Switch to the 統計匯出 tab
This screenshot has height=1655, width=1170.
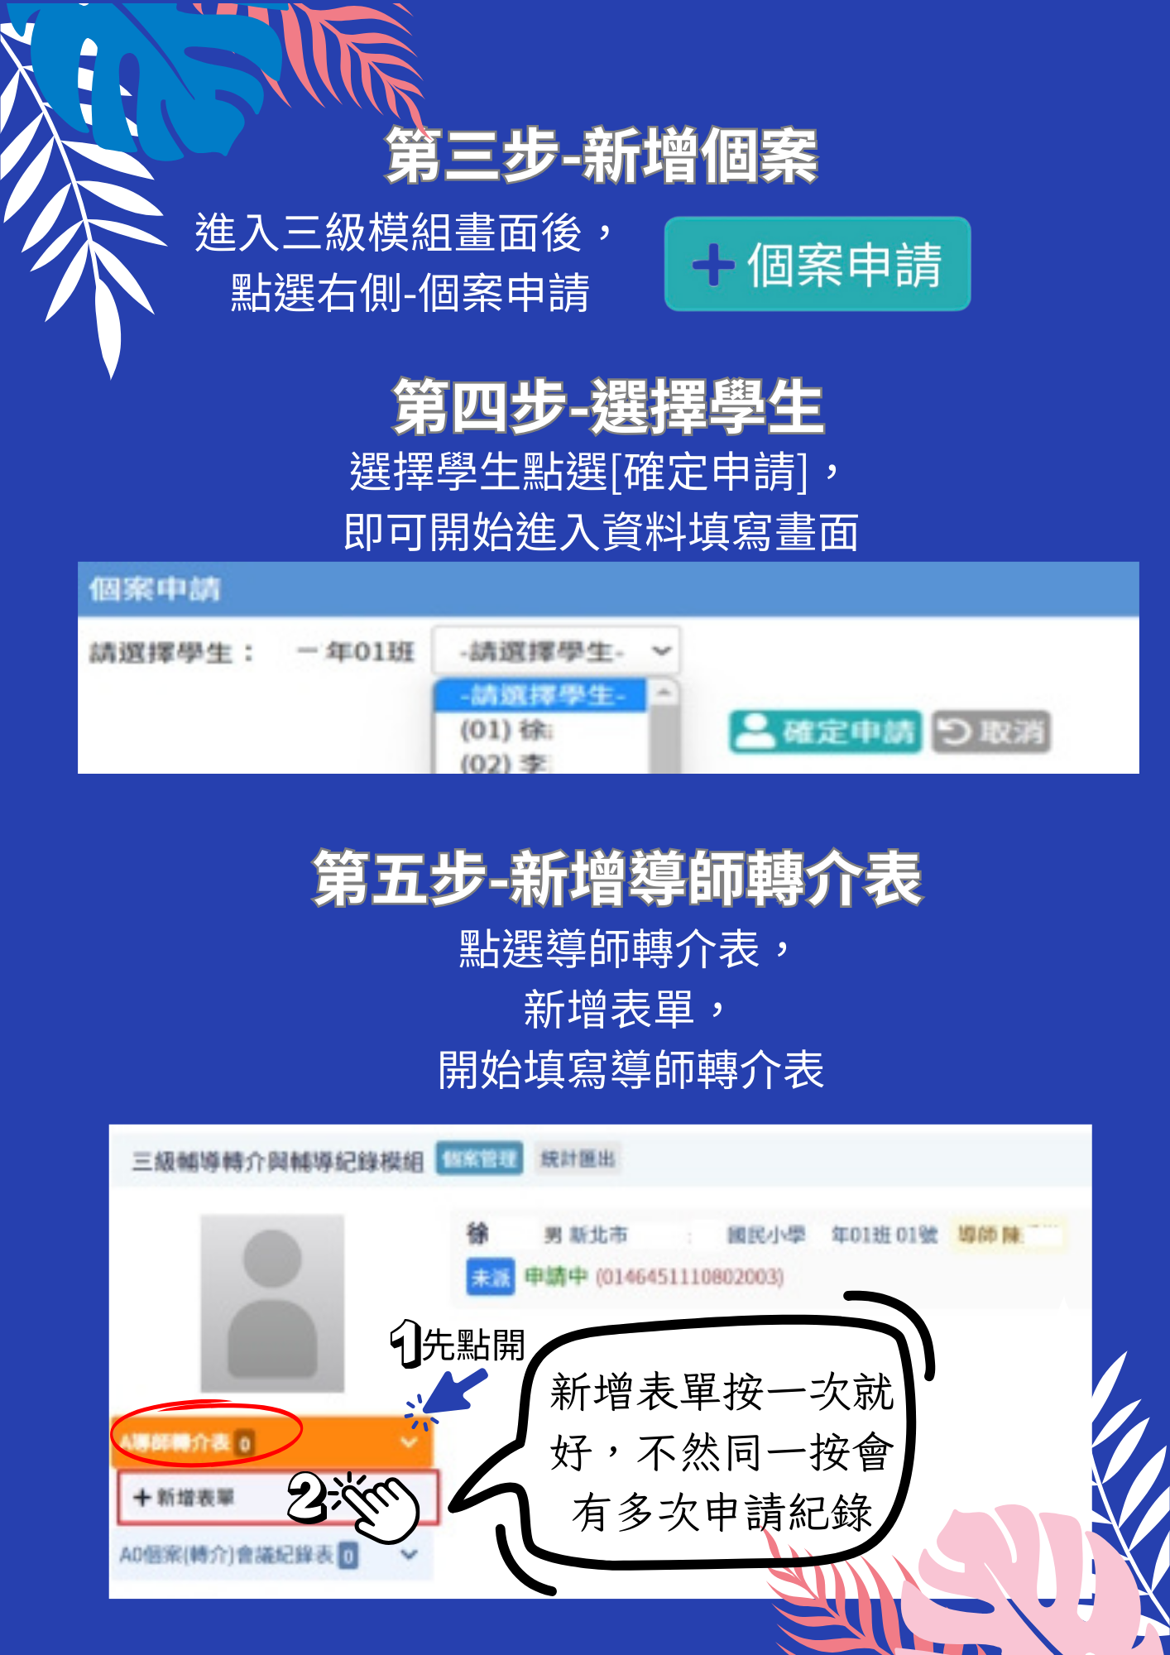pyautogui.click(x=578, y=1158)
